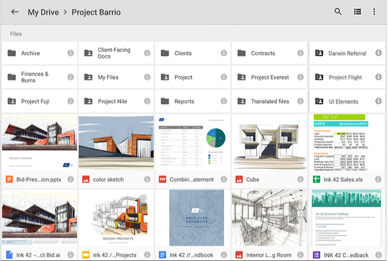388x261 pixels.
Task: Open the Project folder
Action: [193, 77]
